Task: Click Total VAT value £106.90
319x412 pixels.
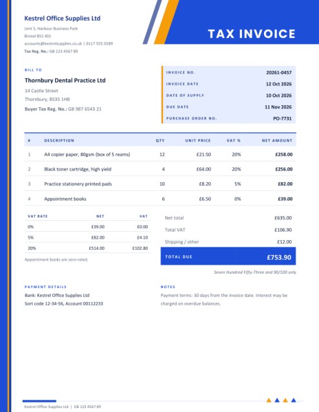Action: (x=283, y=230)
